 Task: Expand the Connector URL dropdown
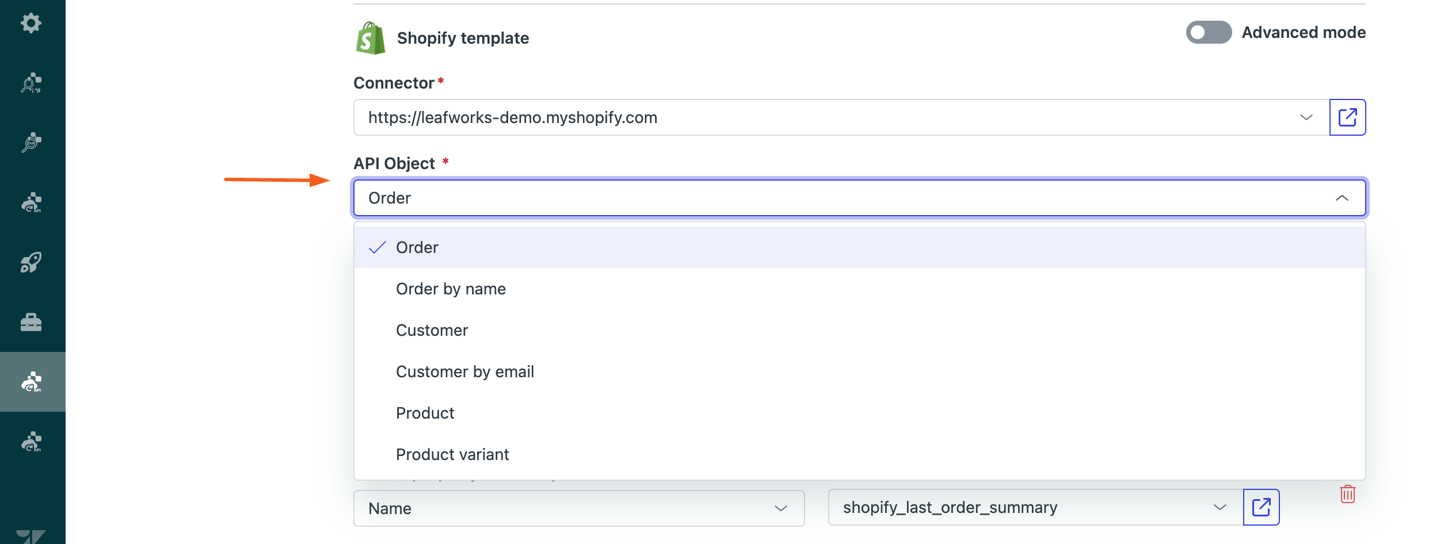tap(841, 117)
